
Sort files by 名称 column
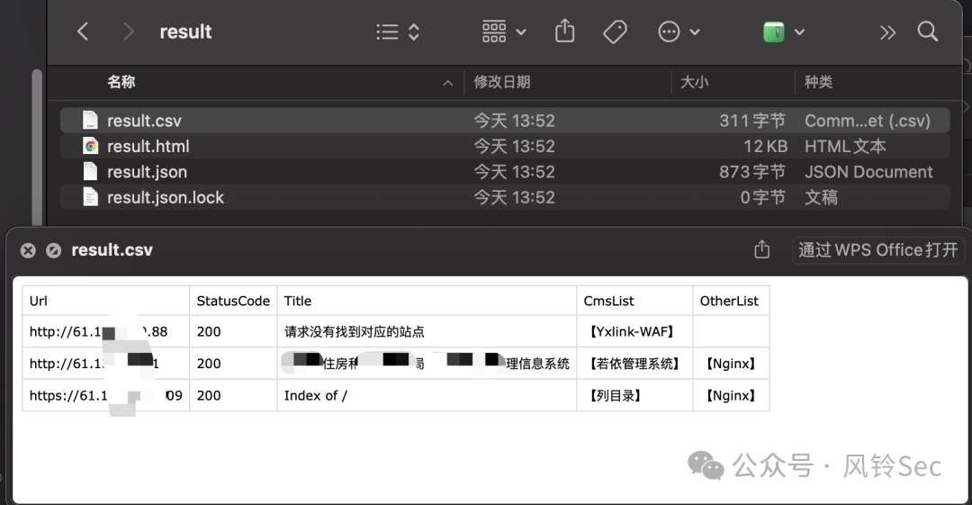121,82
